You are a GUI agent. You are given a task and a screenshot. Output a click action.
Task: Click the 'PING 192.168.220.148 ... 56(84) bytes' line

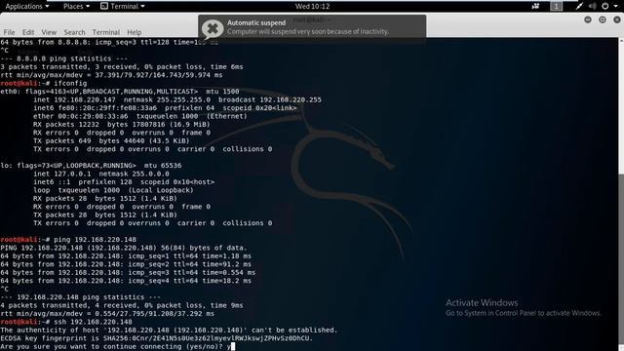(x=124, y=248)
